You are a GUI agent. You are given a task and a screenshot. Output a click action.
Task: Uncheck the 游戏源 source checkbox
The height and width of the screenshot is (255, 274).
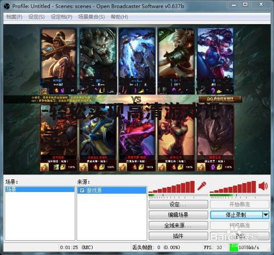click(82, 190)
